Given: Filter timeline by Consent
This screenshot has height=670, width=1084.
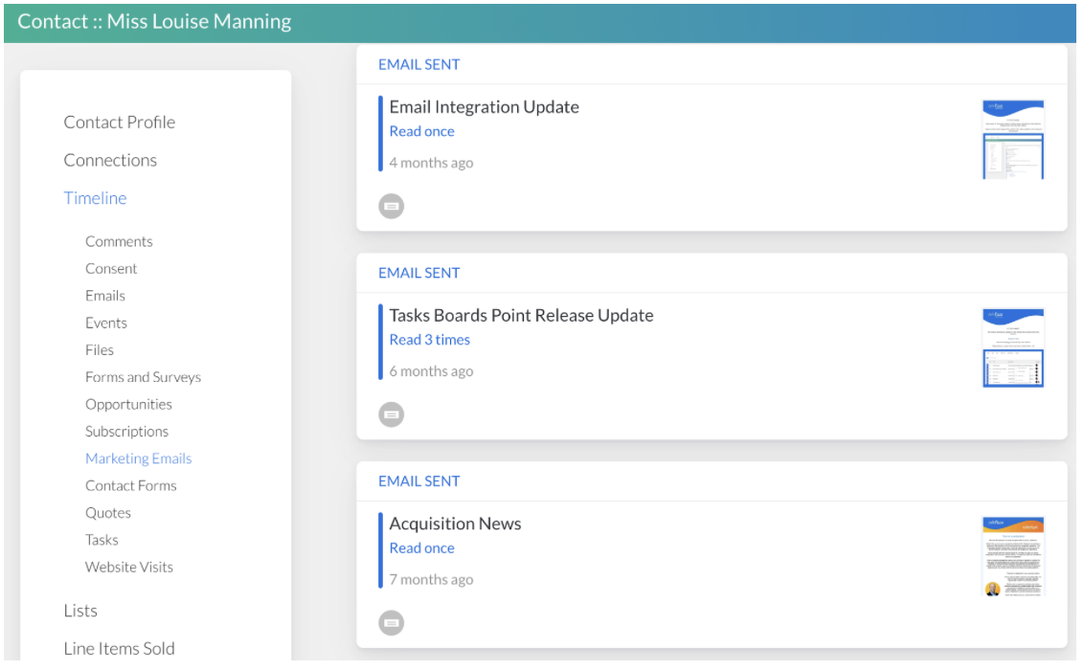Looking at the screenshot, I should [111, 269].
